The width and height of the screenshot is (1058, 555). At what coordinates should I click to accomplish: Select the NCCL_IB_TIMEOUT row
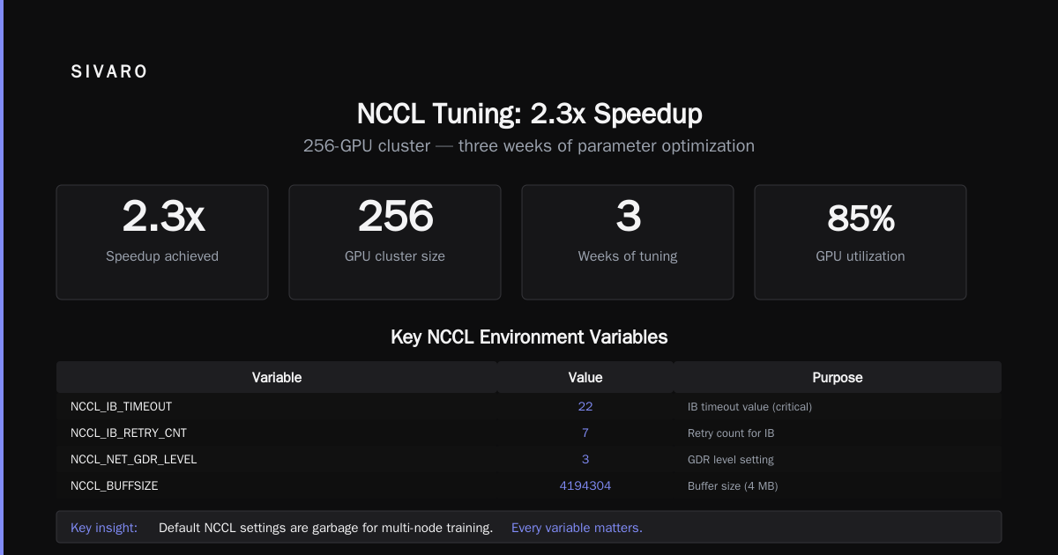click(x=529, y=407)
